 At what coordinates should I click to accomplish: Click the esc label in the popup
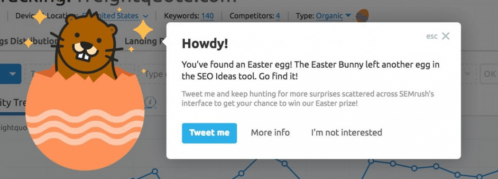[432, 36]
